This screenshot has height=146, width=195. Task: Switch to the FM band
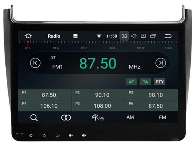[x=162, y=117]
